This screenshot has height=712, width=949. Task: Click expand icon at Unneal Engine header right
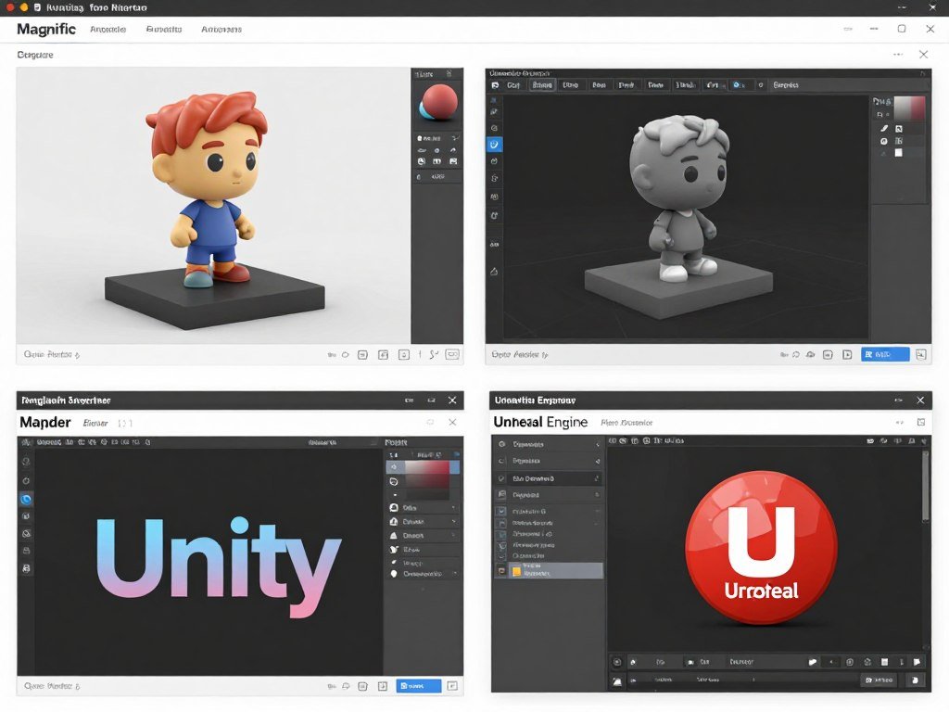[921, 422]
